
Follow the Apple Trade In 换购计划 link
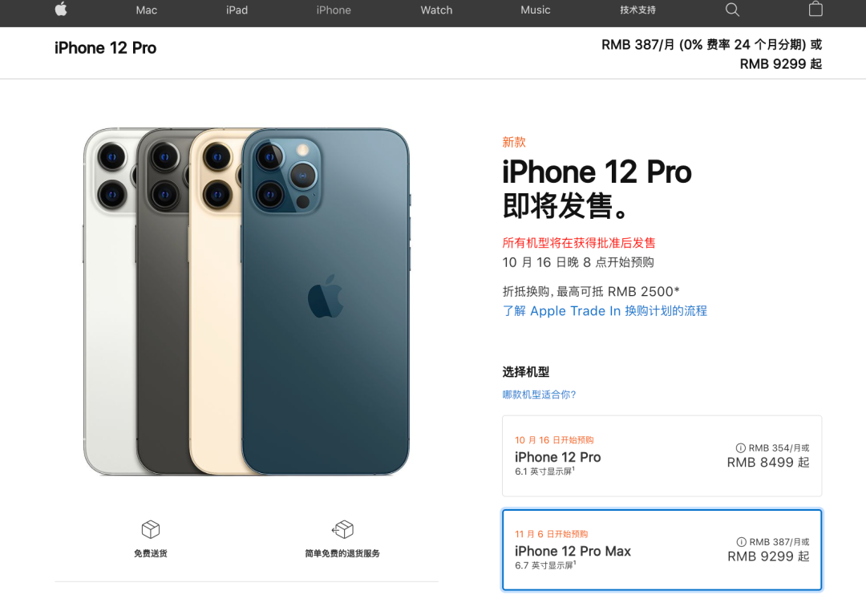click(605, 311)
